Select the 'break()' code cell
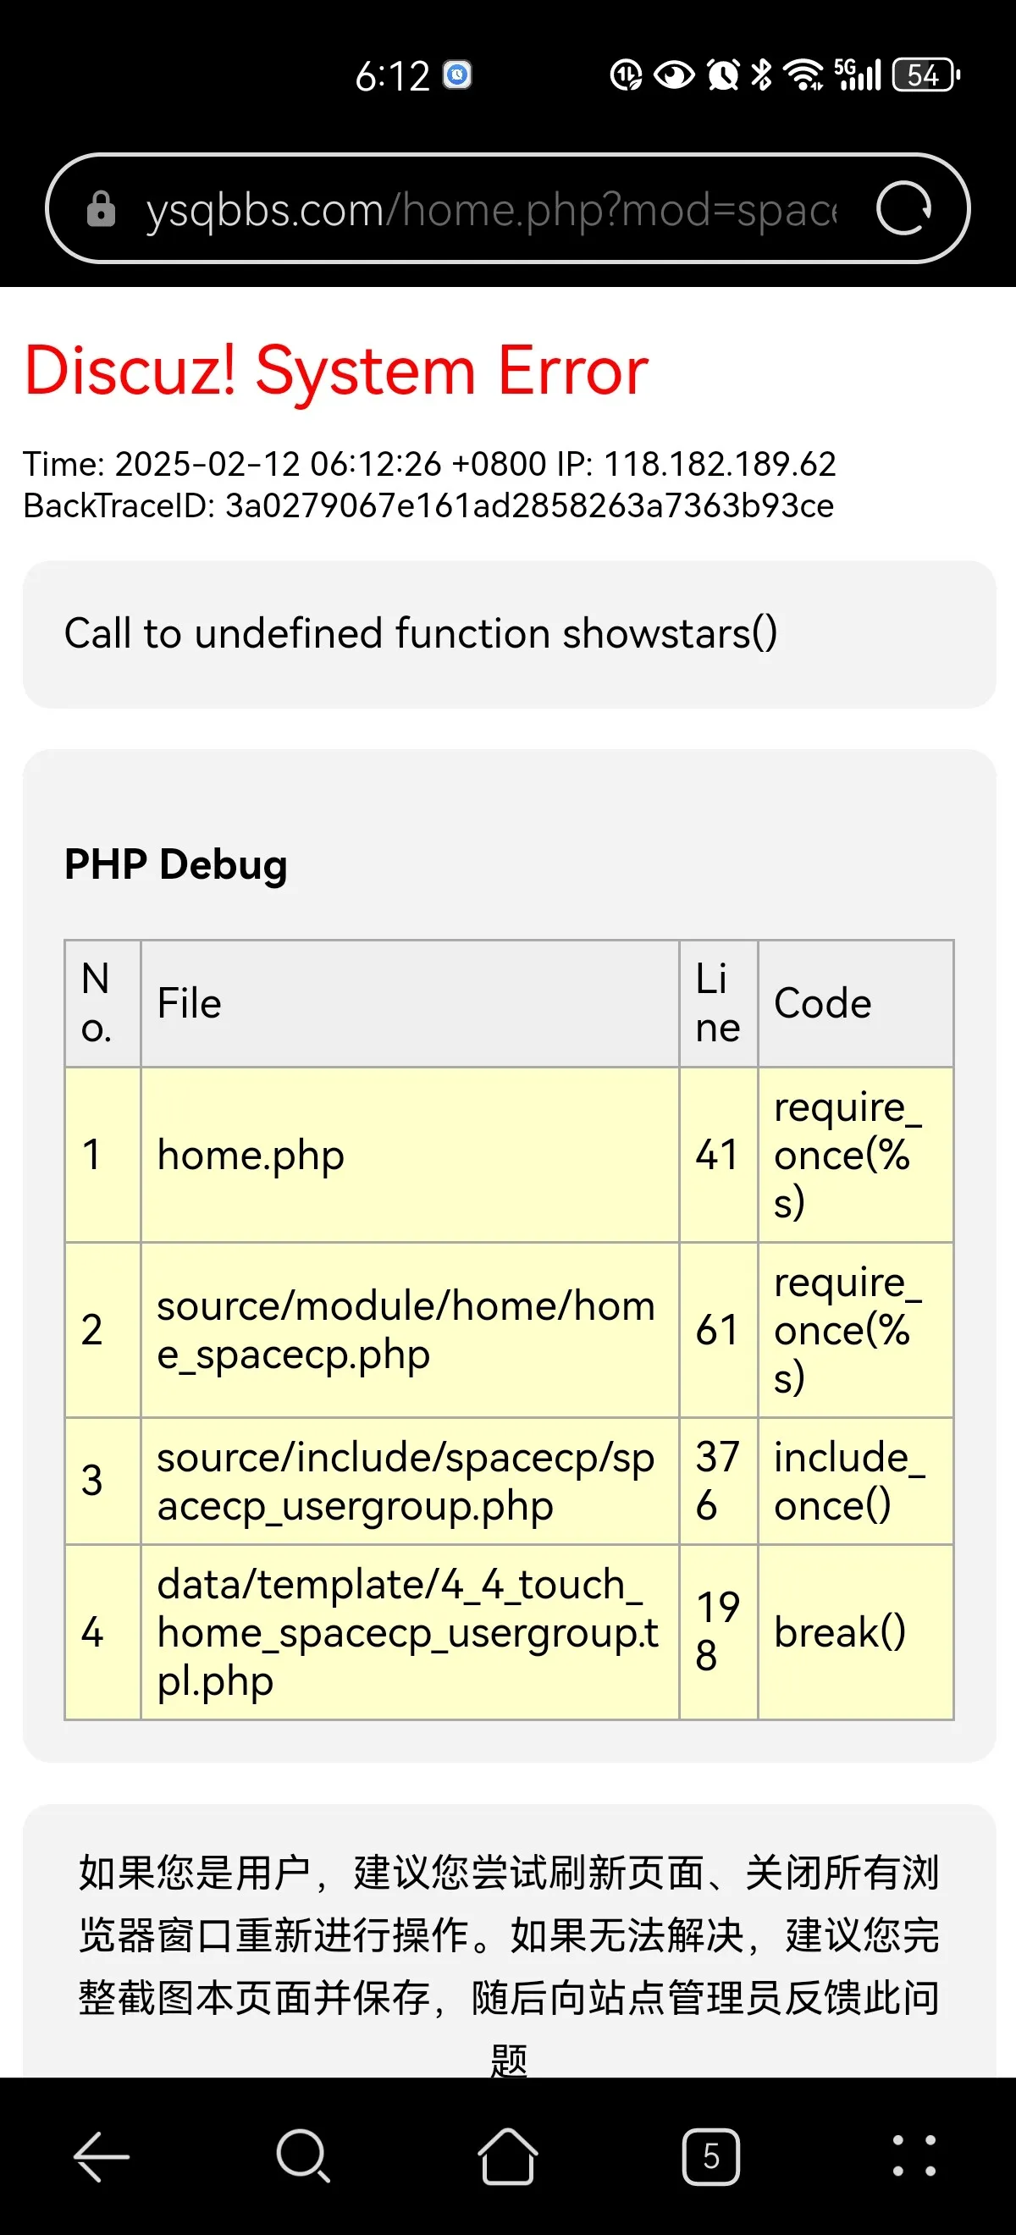The height and width of the screenshot is (2235, 1016). click(x=855, y=1632)
